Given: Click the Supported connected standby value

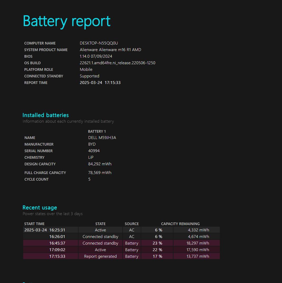Looking at the screenshot, I should click(x=89, y=76).
